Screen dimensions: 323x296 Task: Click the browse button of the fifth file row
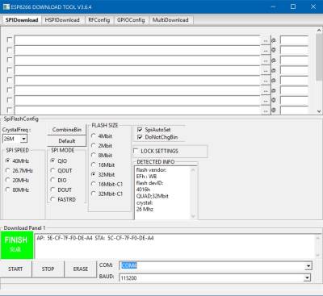point(266,81)
